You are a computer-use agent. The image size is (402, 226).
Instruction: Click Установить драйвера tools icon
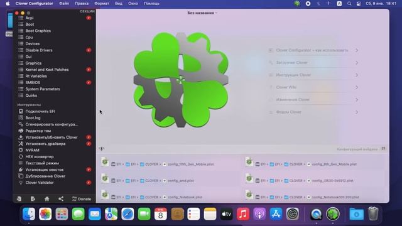21,144
